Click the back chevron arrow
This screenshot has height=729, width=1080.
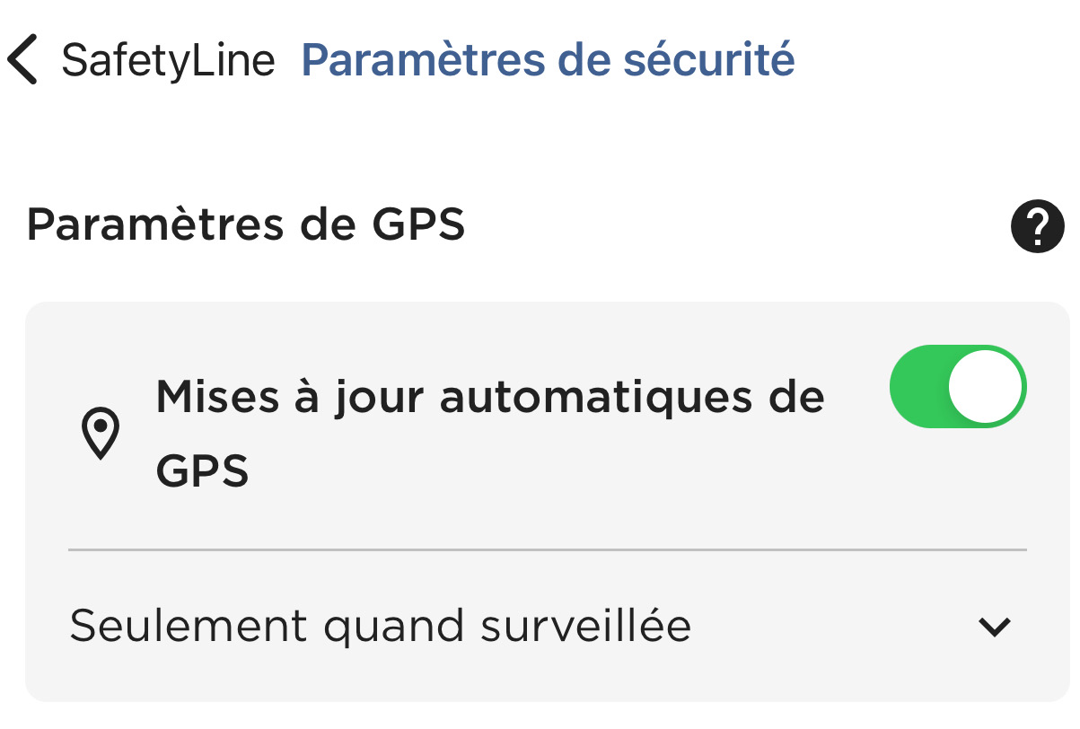pos(22,60)
